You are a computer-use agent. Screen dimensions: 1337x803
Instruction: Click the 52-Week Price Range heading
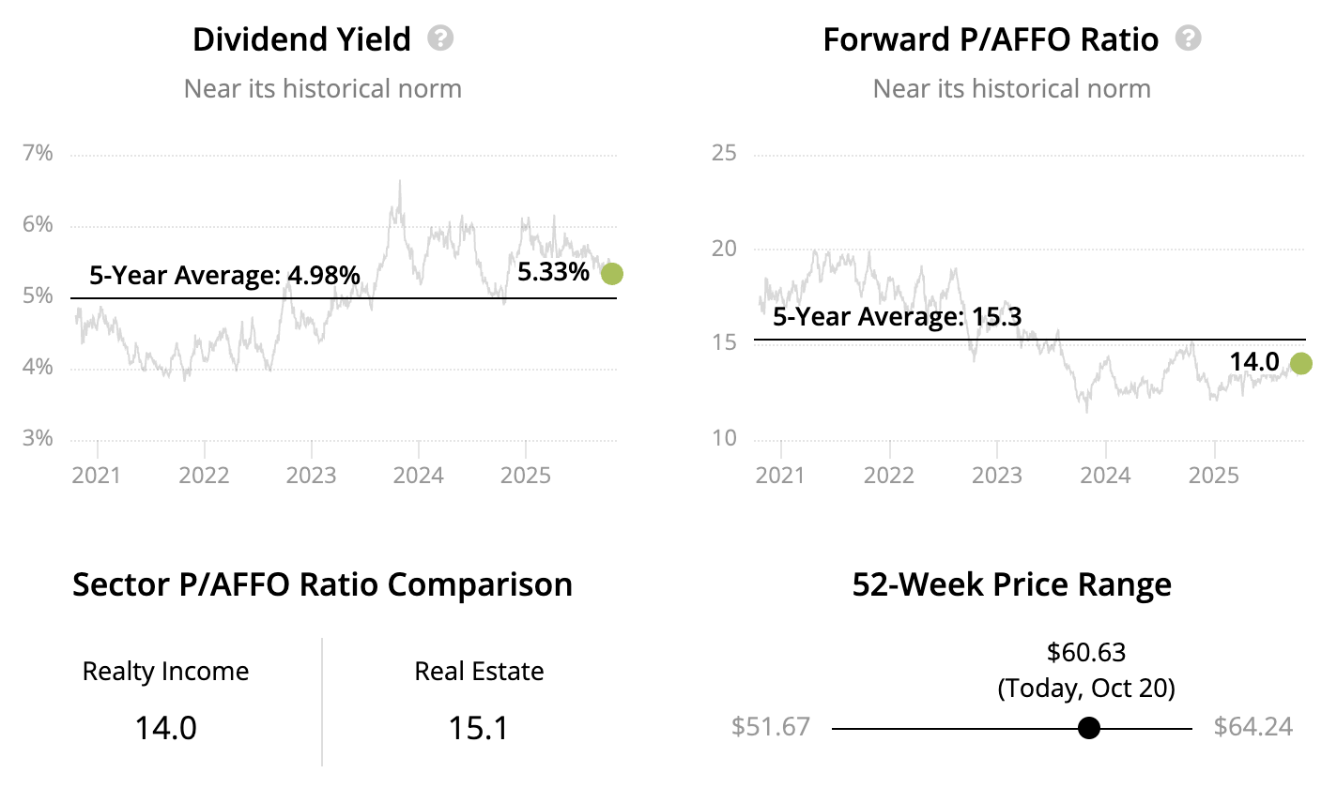[x=1011, y=584]
